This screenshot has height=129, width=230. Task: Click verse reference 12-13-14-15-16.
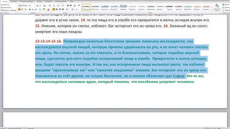point(49,42)
